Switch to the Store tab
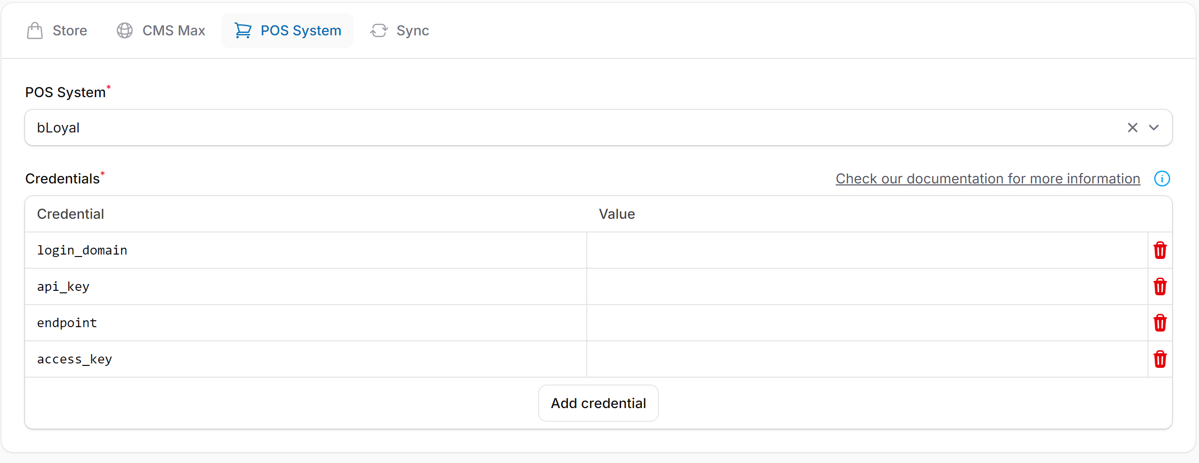The width and height of the screenshot is (1199, 463). [x=57, y=30]
